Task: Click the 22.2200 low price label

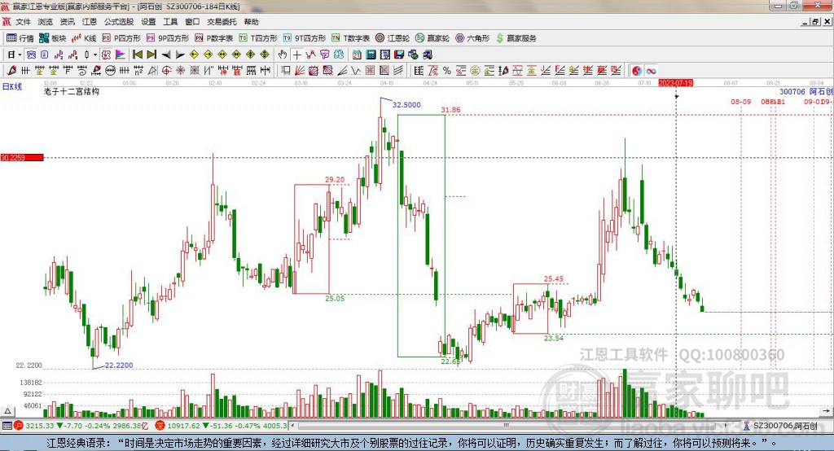Action: coord(119,366)
